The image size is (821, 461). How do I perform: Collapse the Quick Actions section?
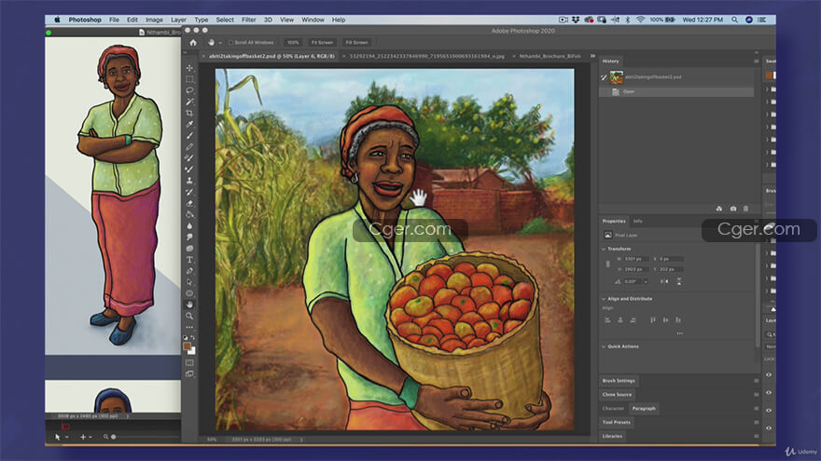point(604,346)
